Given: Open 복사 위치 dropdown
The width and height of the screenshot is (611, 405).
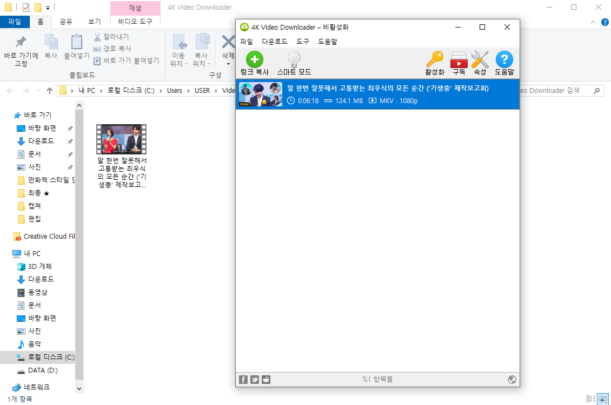Looking at the screenshot, I should tap(202, 51).
